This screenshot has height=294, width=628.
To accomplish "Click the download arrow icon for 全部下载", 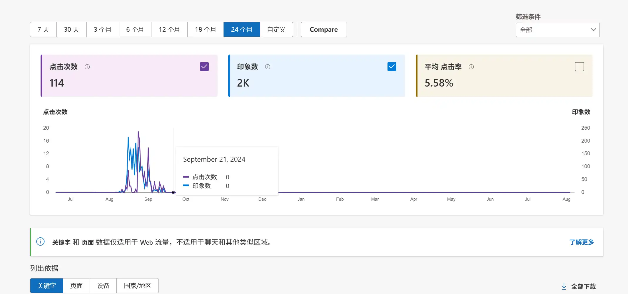I will pos(564,286).
